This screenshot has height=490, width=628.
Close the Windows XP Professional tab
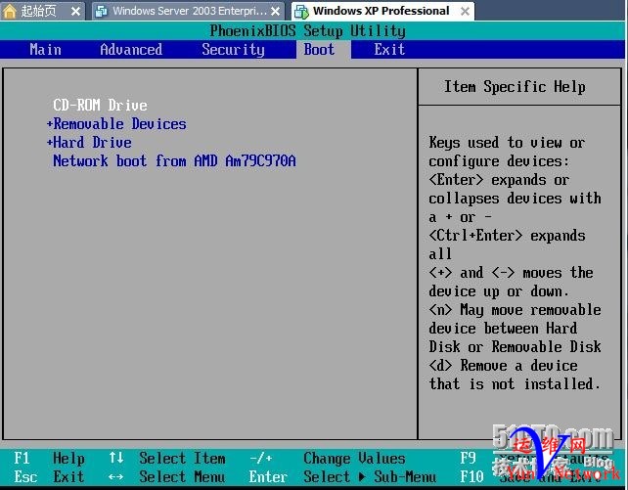465,11
